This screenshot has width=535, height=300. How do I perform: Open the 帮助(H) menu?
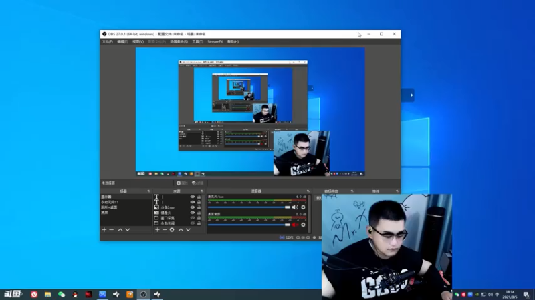[233, 41]
